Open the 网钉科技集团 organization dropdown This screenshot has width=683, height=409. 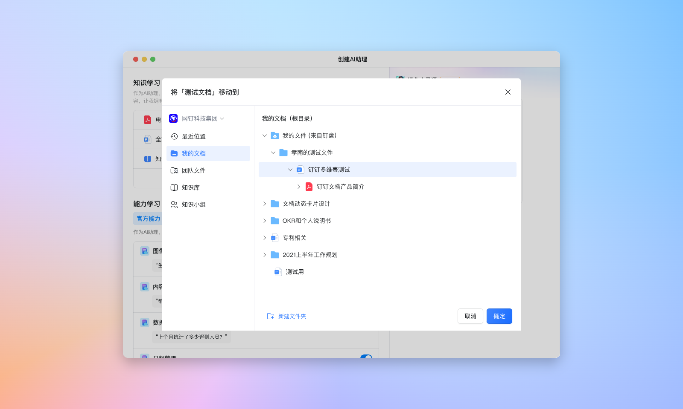pos(203,118)
